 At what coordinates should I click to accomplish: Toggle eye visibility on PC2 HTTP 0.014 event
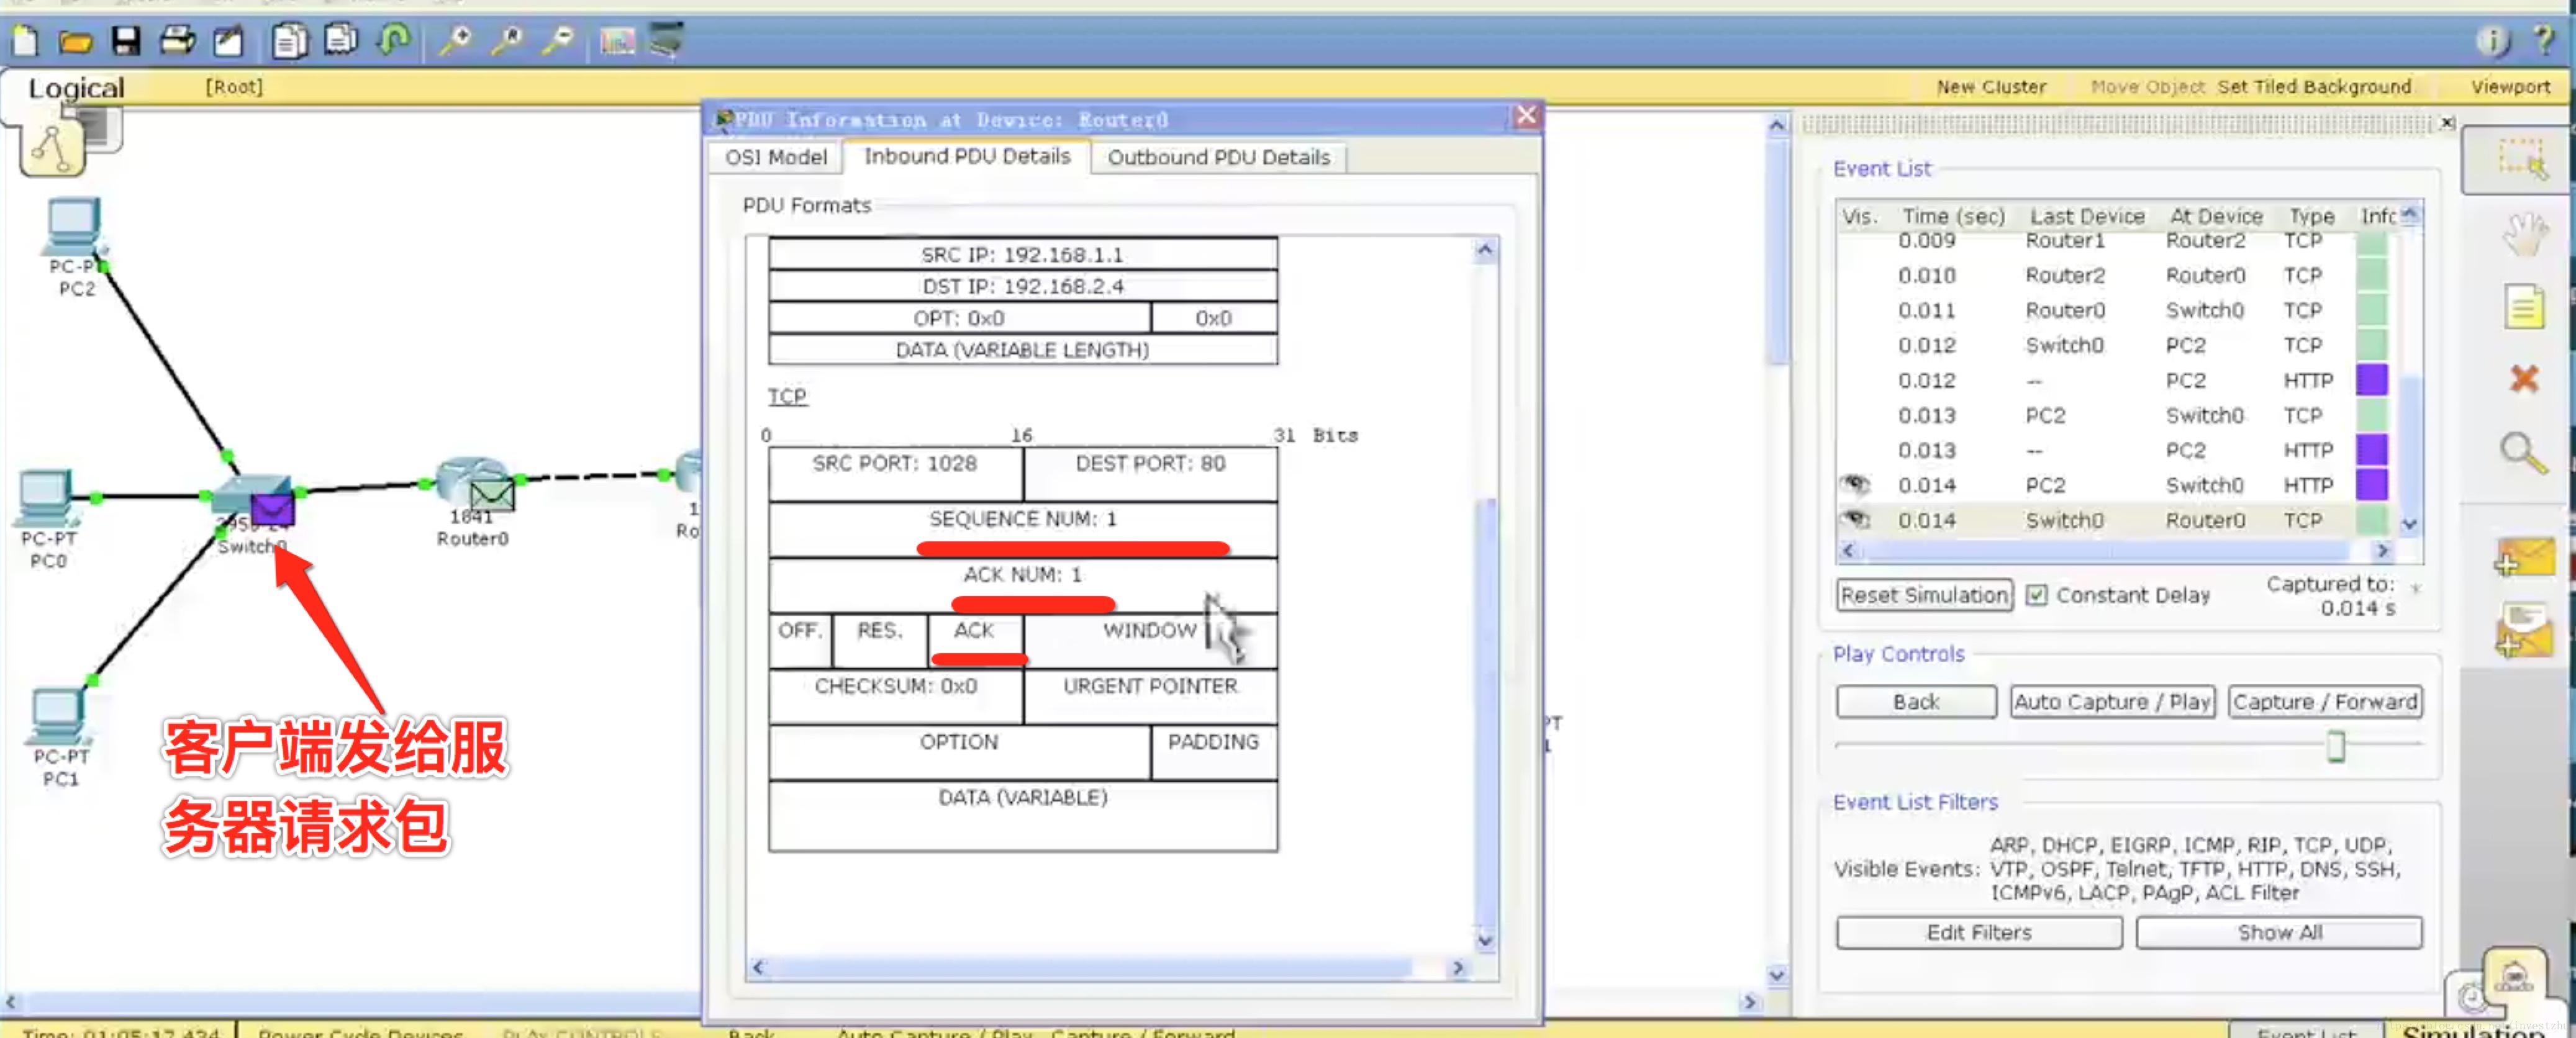coord(1856,485)
